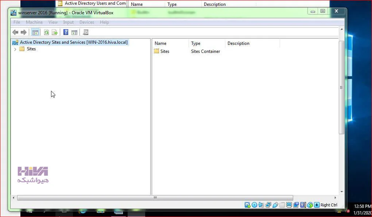Click the horizontal scrollbar thumb at the bottom
372x217 pixels.
click(x=155, y=198)
